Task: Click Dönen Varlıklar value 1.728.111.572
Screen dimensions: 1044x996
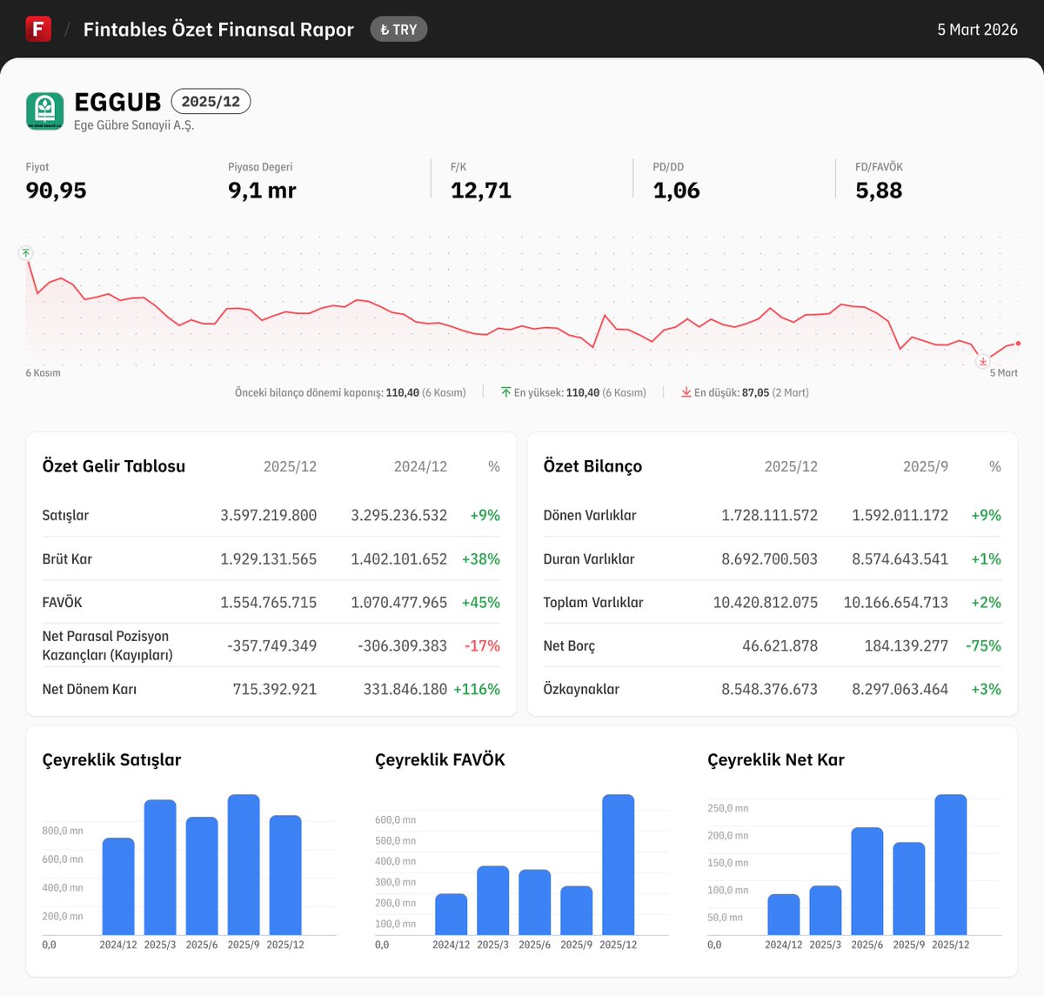Action: tap(770, 515)
